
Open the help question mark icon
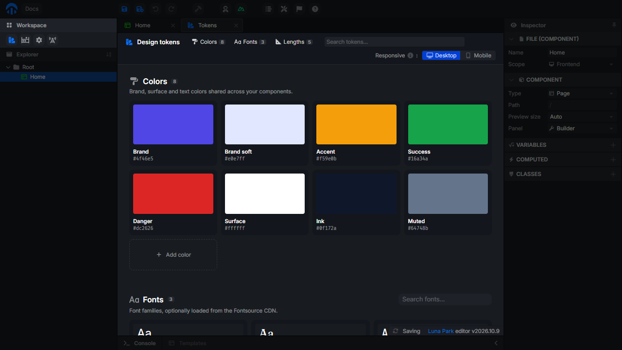(315, 9)
